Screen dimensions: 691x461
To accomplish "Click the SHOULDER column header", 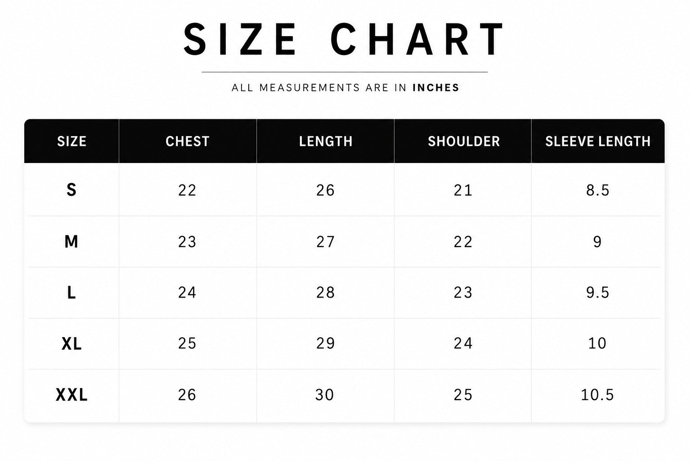I will [464, 141].
